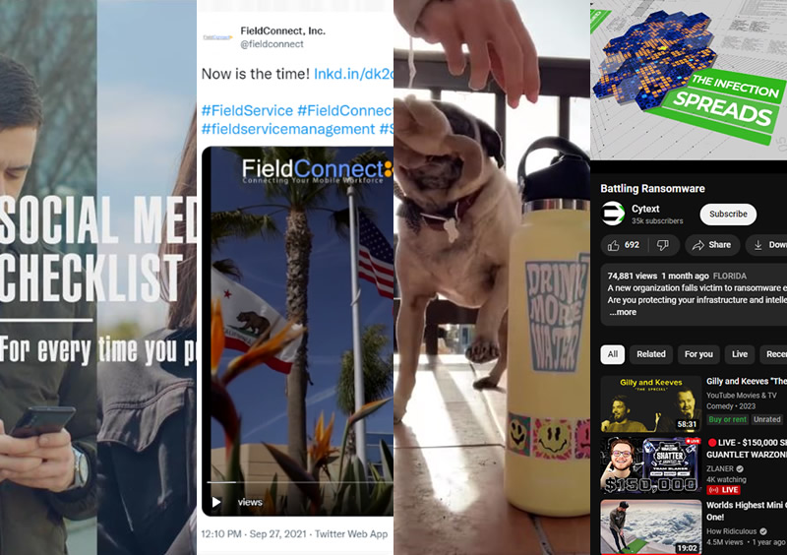Expand description with ...more

pos(623,312)
